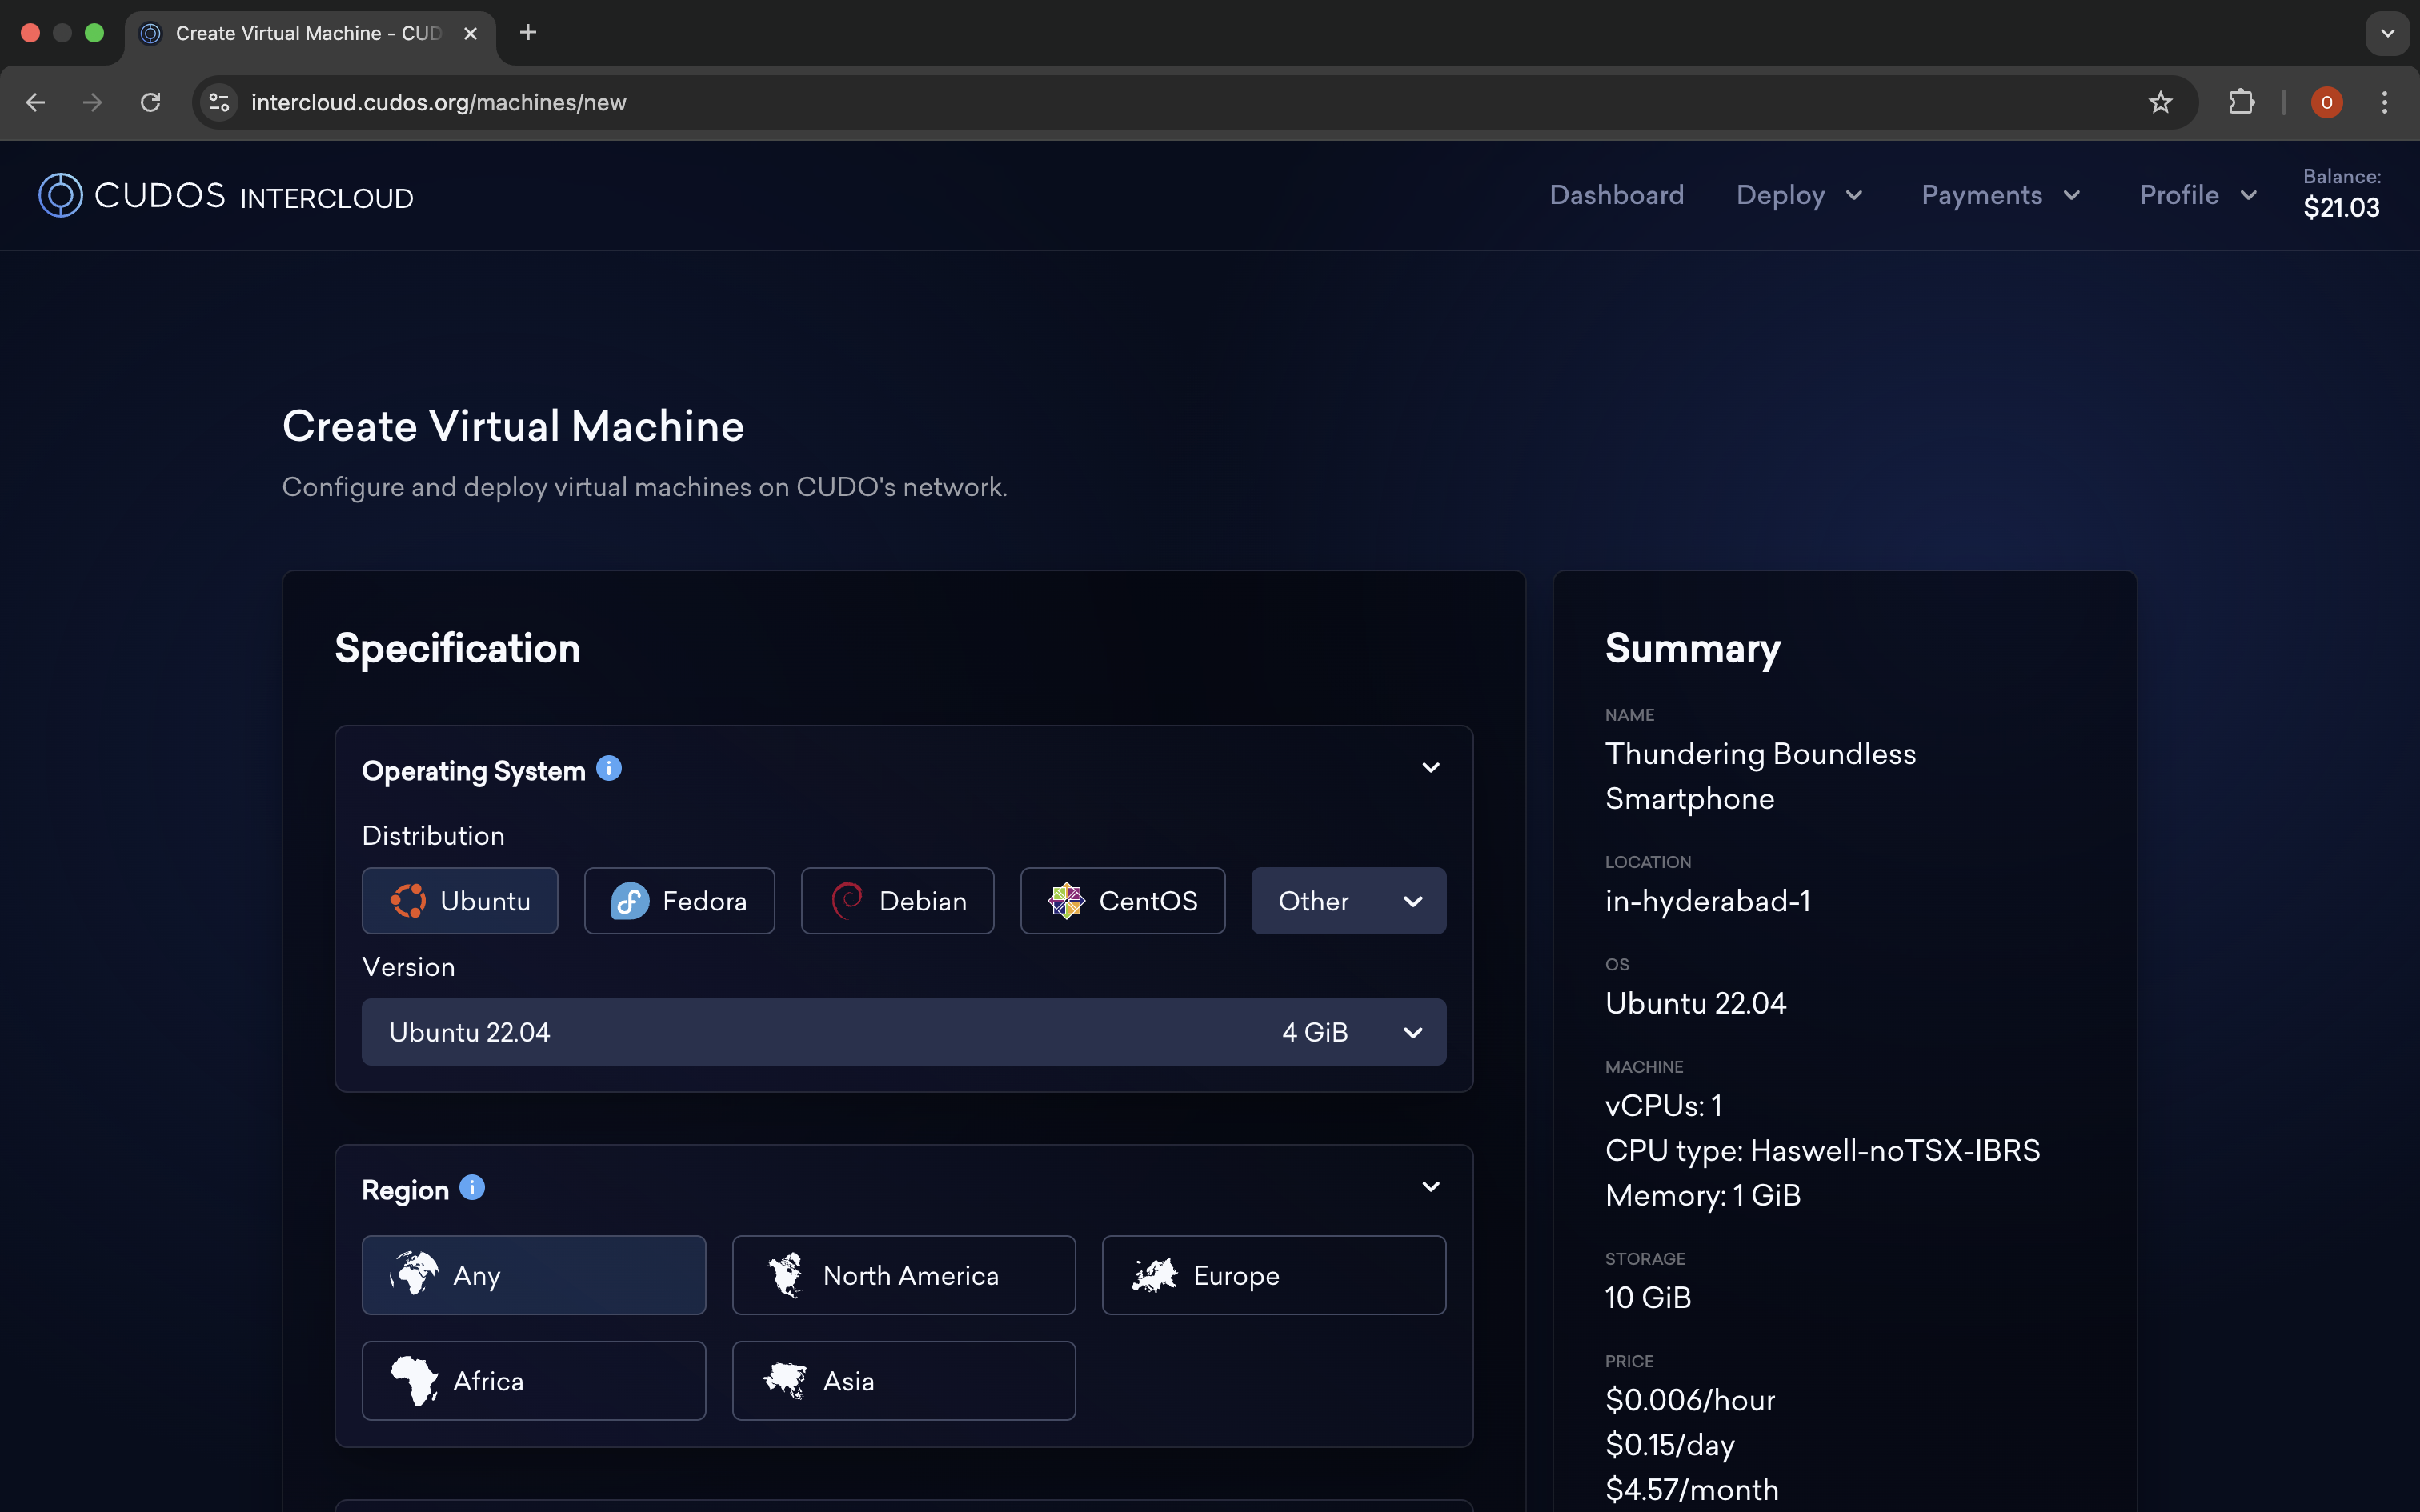Open the Ubuntu 22.04 version dropdown
This screenshot has width=2420, height=1512.
[x=904, y=1032]
